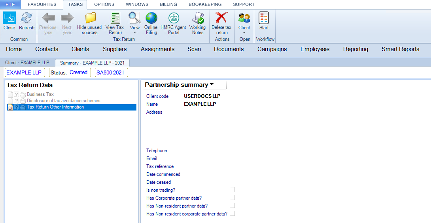Image resolution: width=431 pixels, height=223 pixels.
Task: Open the SUPPORT ribbon tab
Action: tap(244, 4)
